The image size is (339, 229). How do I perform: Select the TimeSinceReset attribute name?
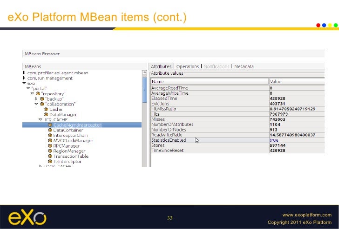point(167,150)
